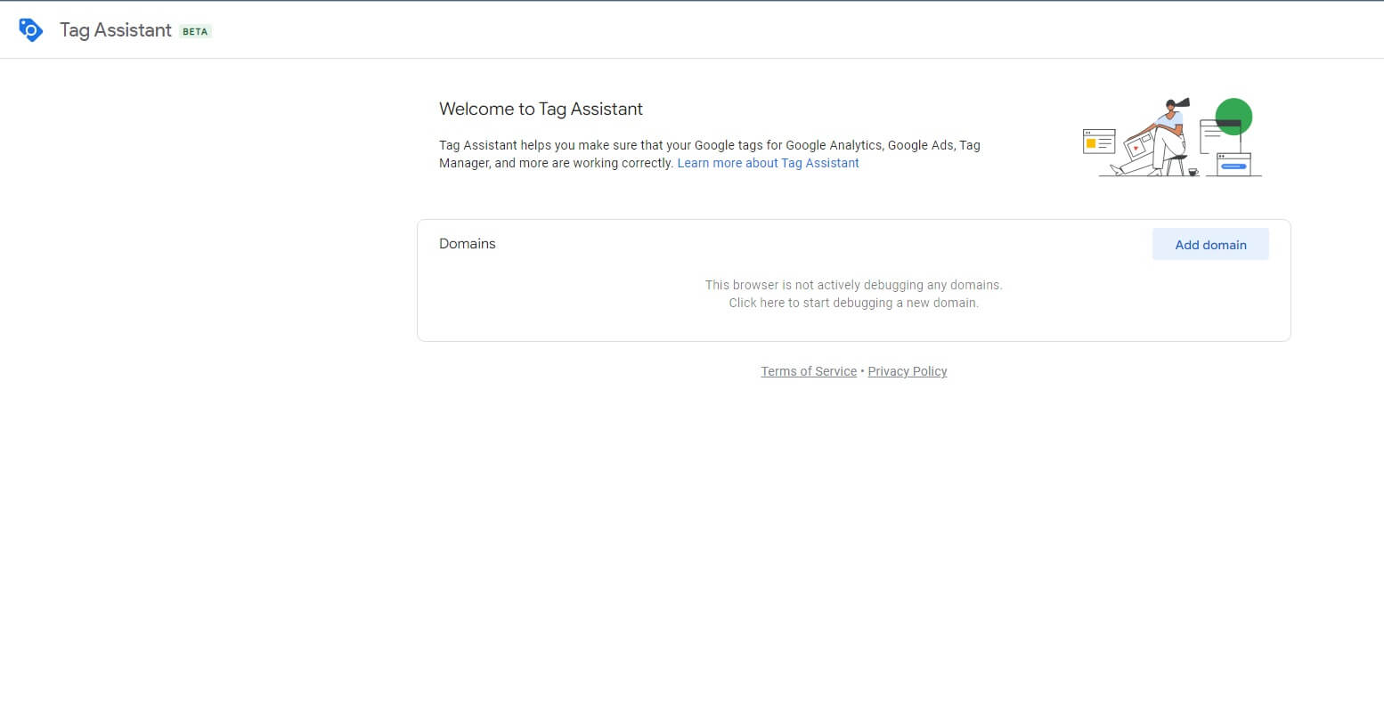Click the welcome illustration graphic
The image size is (1384, 722).
coord(1171,137)
